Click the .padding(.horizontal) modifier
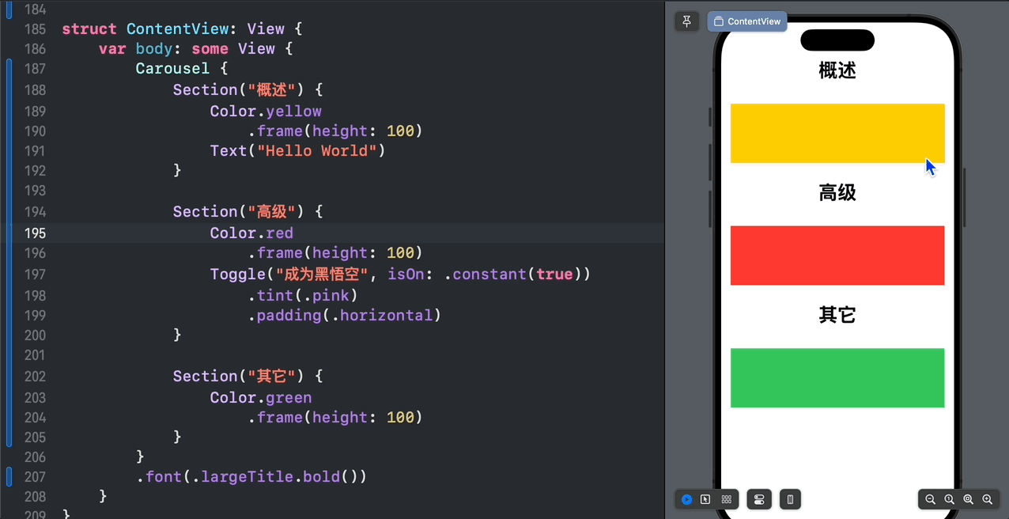 coord(344,315)
